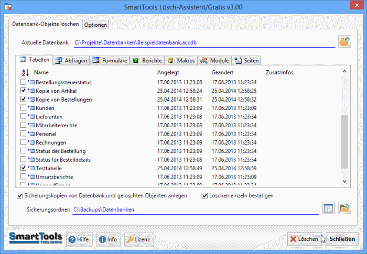This screenshot has width=367, height=254.
Task: Select the Tabellen tab
Action: click(x=35, y=60)
